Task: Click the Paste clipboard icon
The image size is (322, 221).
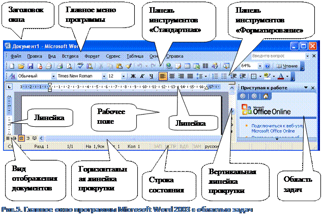Action: (x=119, y=66)
